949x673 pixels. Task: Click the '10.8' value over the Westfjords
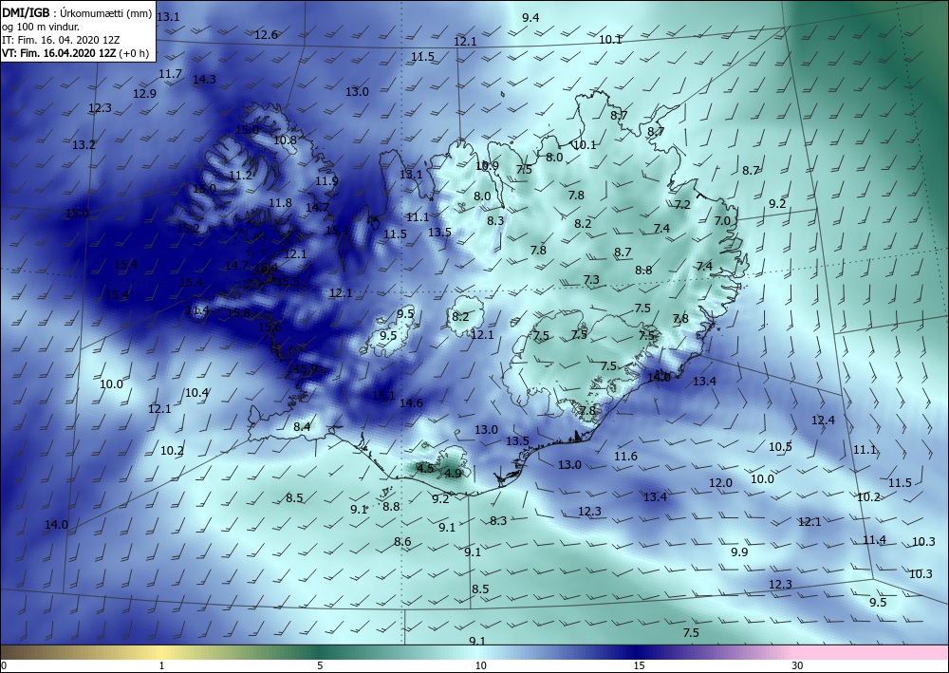point(285,140)
